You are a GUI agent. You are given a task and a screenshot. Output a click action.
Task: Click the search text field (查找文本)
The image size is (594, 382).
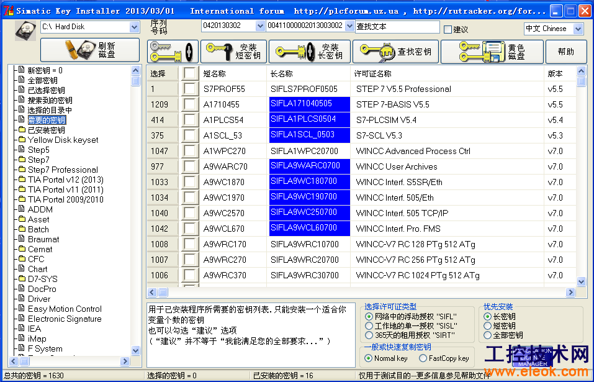[397, 27]
